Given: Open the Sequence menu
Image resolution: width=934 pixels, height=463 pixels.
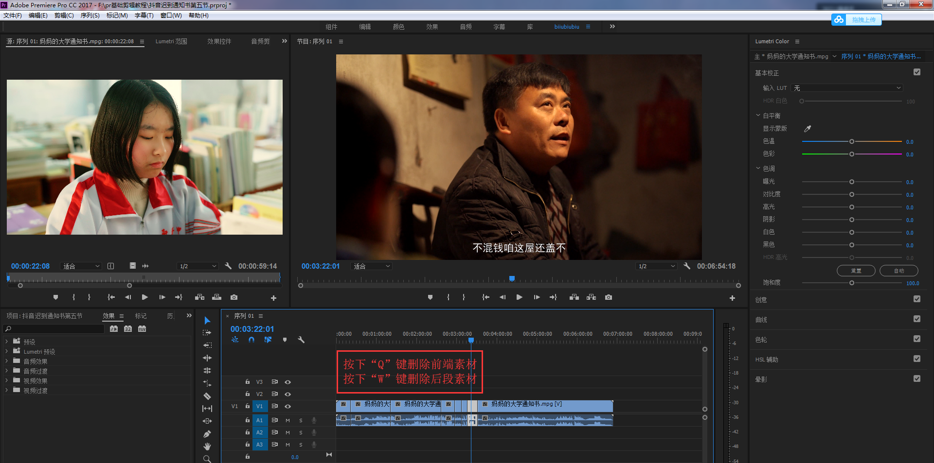Looking at the screenshot, I should pos(90,16).
